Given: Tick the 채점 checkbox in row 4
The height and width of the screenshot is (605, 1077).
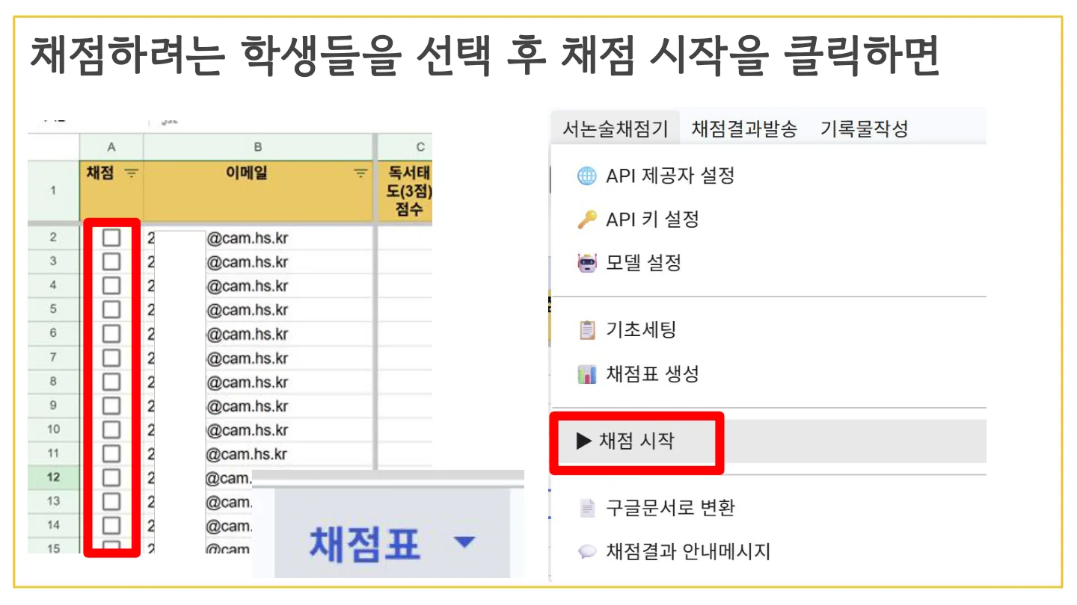Looking at the screenshot, I should tap(111, 286).
